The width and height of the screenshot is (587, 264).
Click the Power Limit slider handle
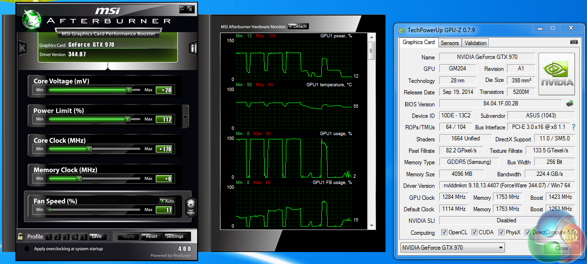(x=128, y=119)
